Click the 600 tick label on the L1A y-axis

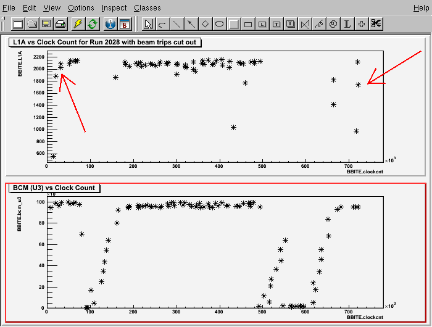pos(40,153)
